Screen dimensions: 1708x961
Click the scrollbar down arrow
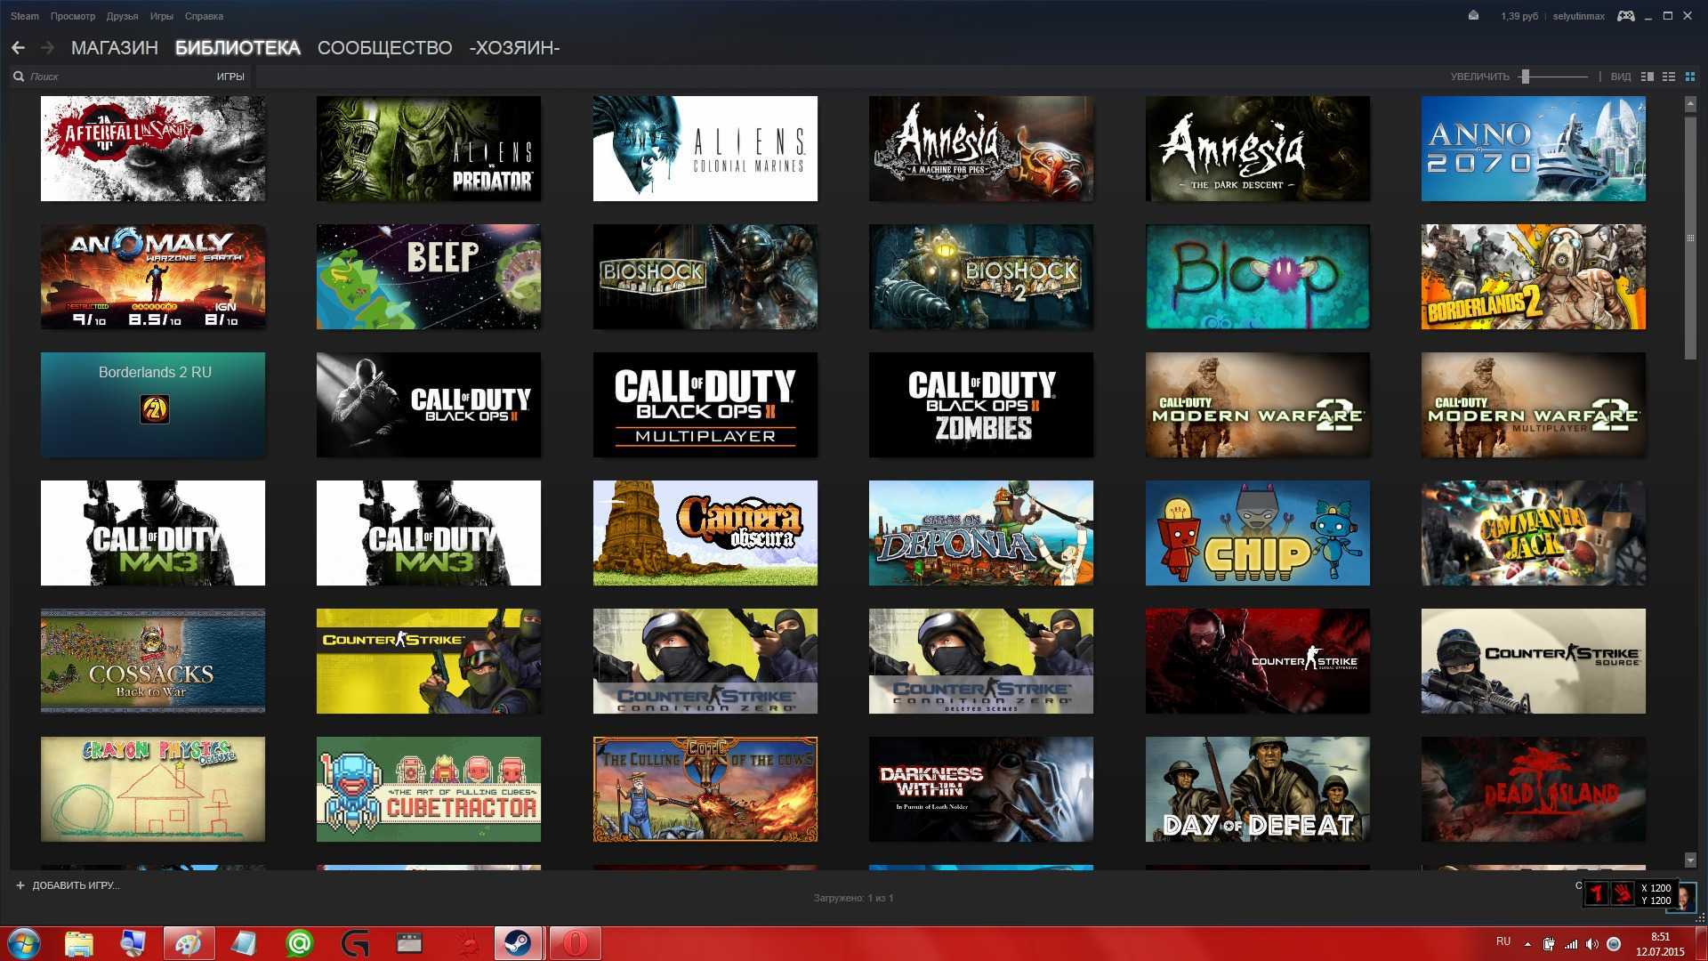point(1690,860)
